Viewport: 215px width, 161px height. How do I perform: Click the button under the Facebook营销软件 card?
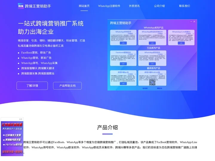(123, 64)
